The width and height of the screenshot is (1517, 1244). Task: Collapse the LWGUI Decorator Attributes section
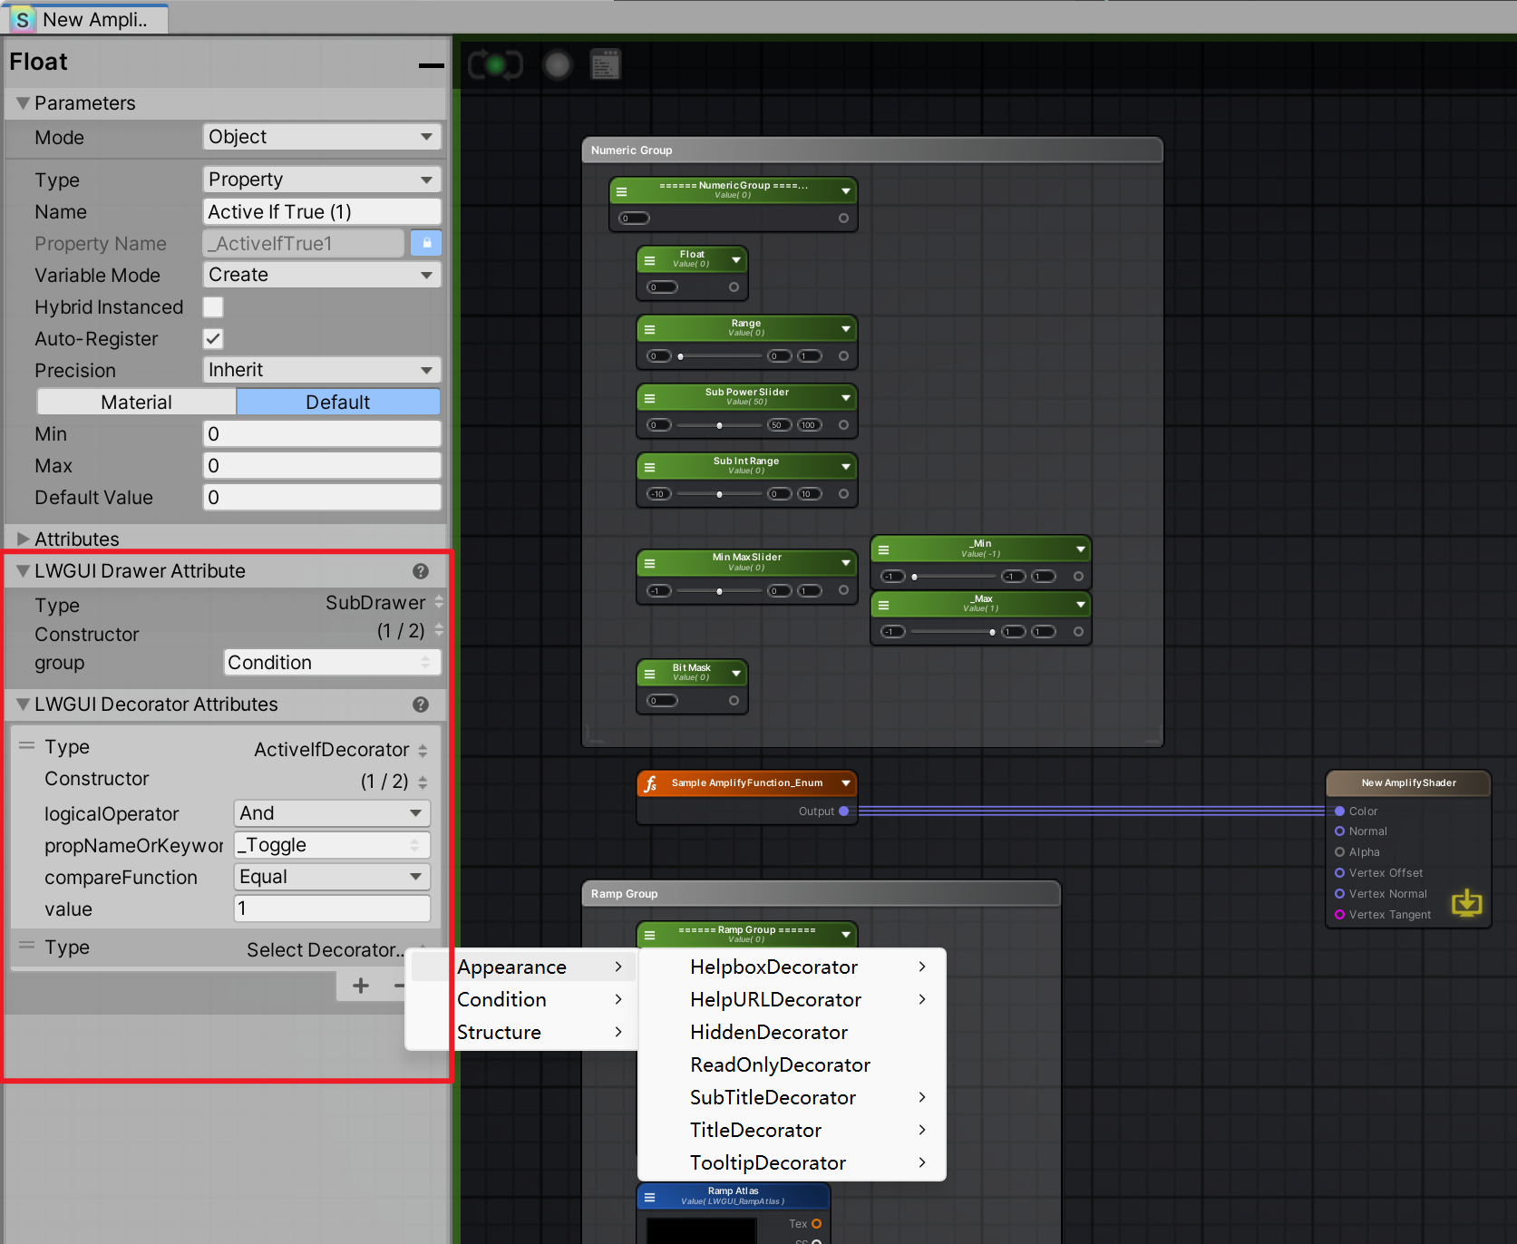pyautogui.click(x=24, y=705)
